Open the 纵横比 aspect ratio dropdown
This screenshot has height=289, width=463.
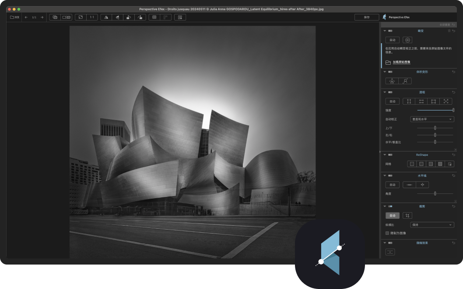click(x=432, y=225)
